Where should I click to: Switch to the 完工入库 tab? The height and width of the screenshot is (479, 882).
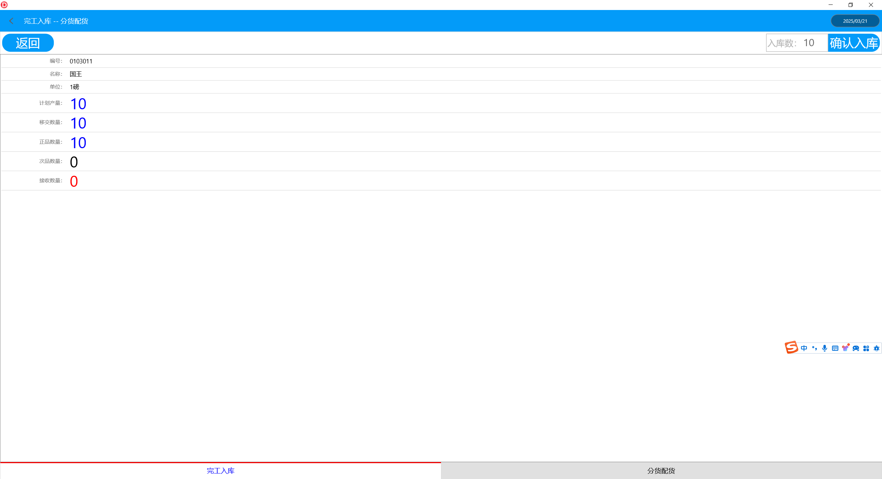click(220, 471)
